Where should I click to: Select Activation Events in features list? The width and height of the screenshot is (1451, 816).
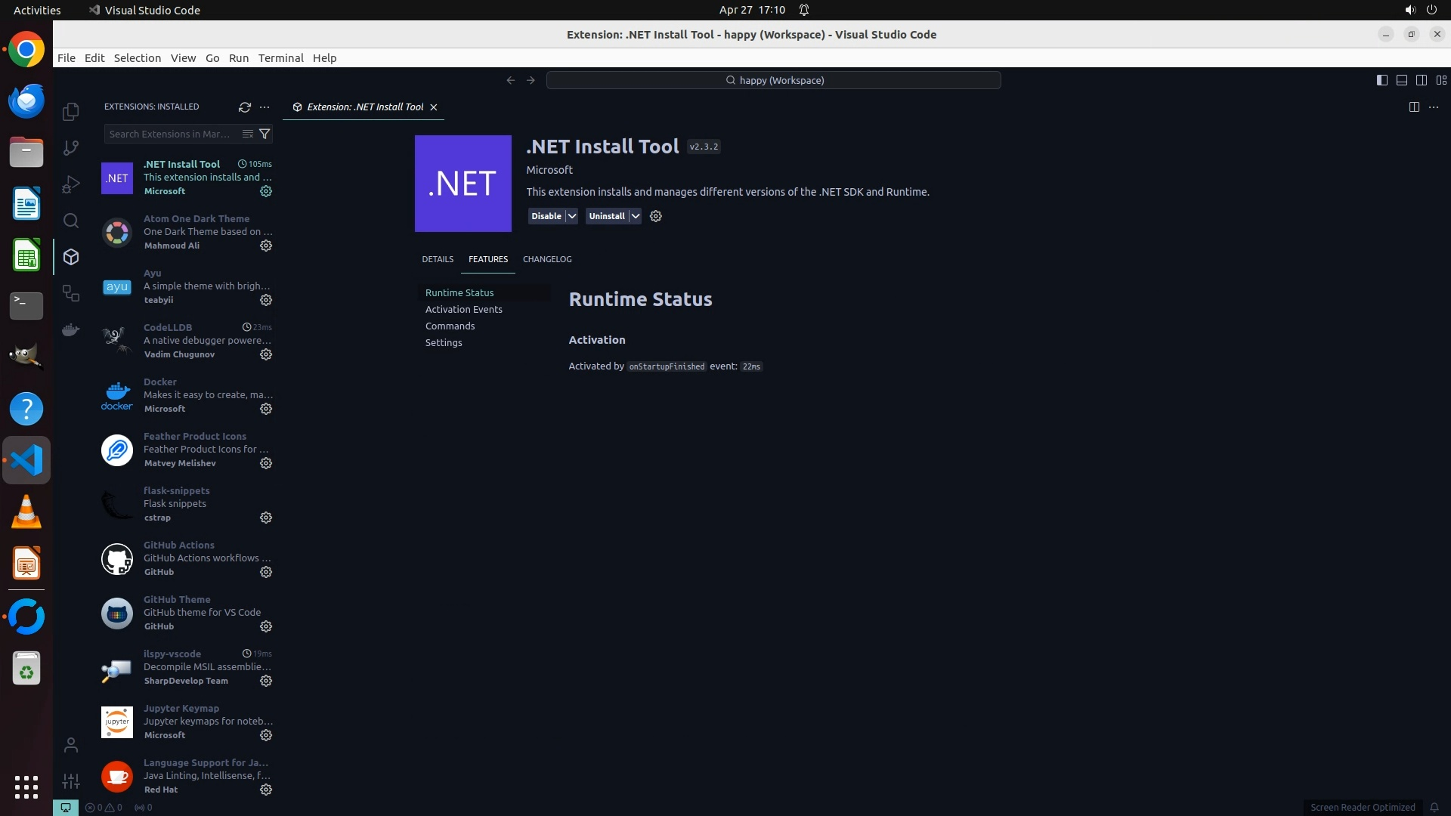(x=463, y=309)
